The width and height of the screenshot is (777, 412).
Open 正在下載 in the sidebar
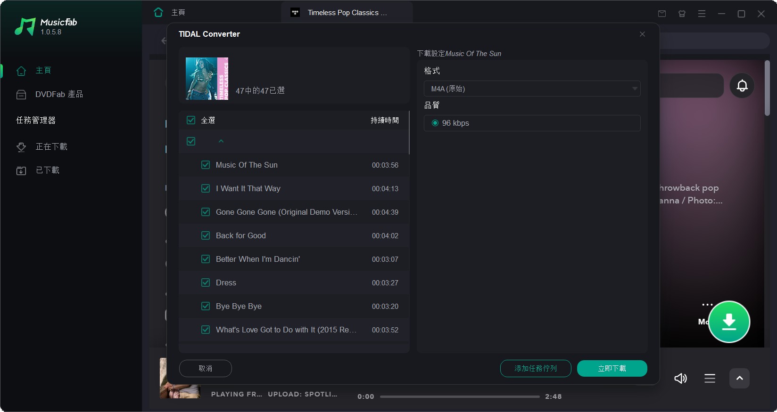pyautogui.click(x=51, y=147)
